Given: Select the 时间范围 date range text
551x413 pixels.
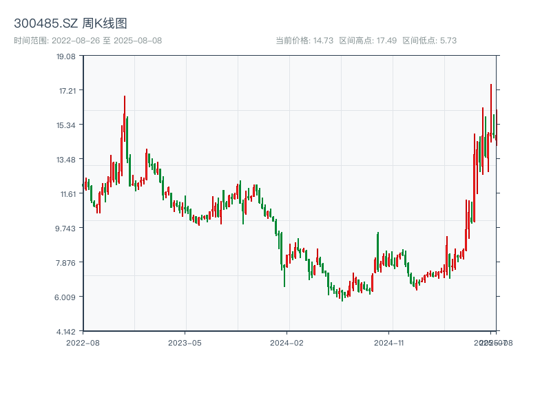Looking at the screenshot, I should click(x=88, y=41).
